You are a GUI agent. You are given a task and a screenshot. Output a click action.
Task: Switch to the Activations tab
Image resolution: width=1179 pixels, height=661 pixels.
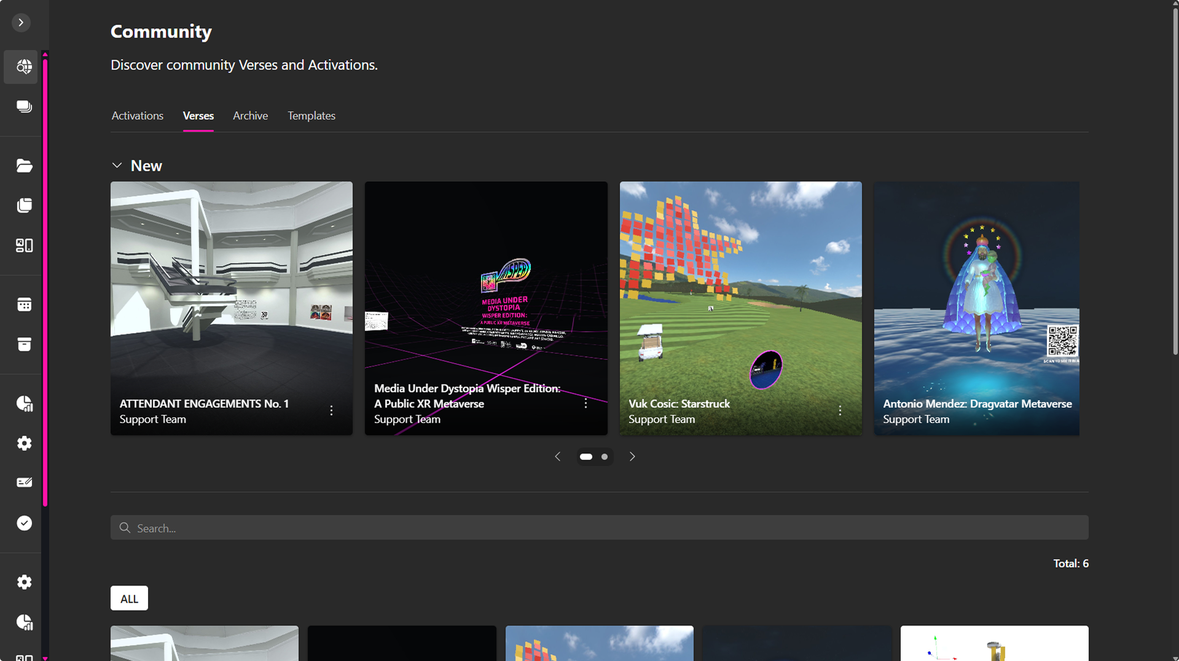[137, 115]
